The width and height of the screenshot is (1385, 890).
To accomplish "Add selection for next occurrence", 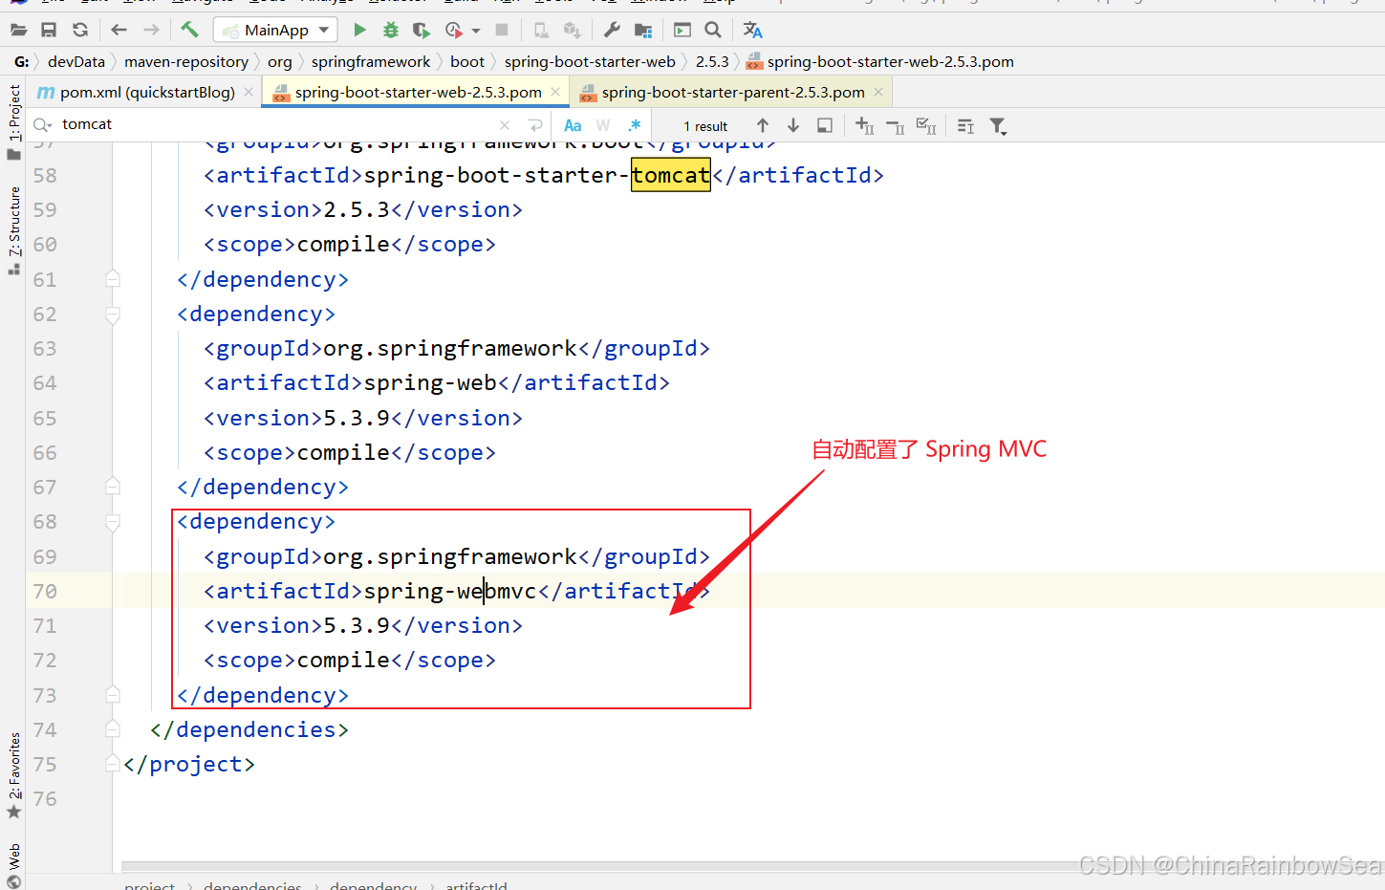I will [864, 125].
